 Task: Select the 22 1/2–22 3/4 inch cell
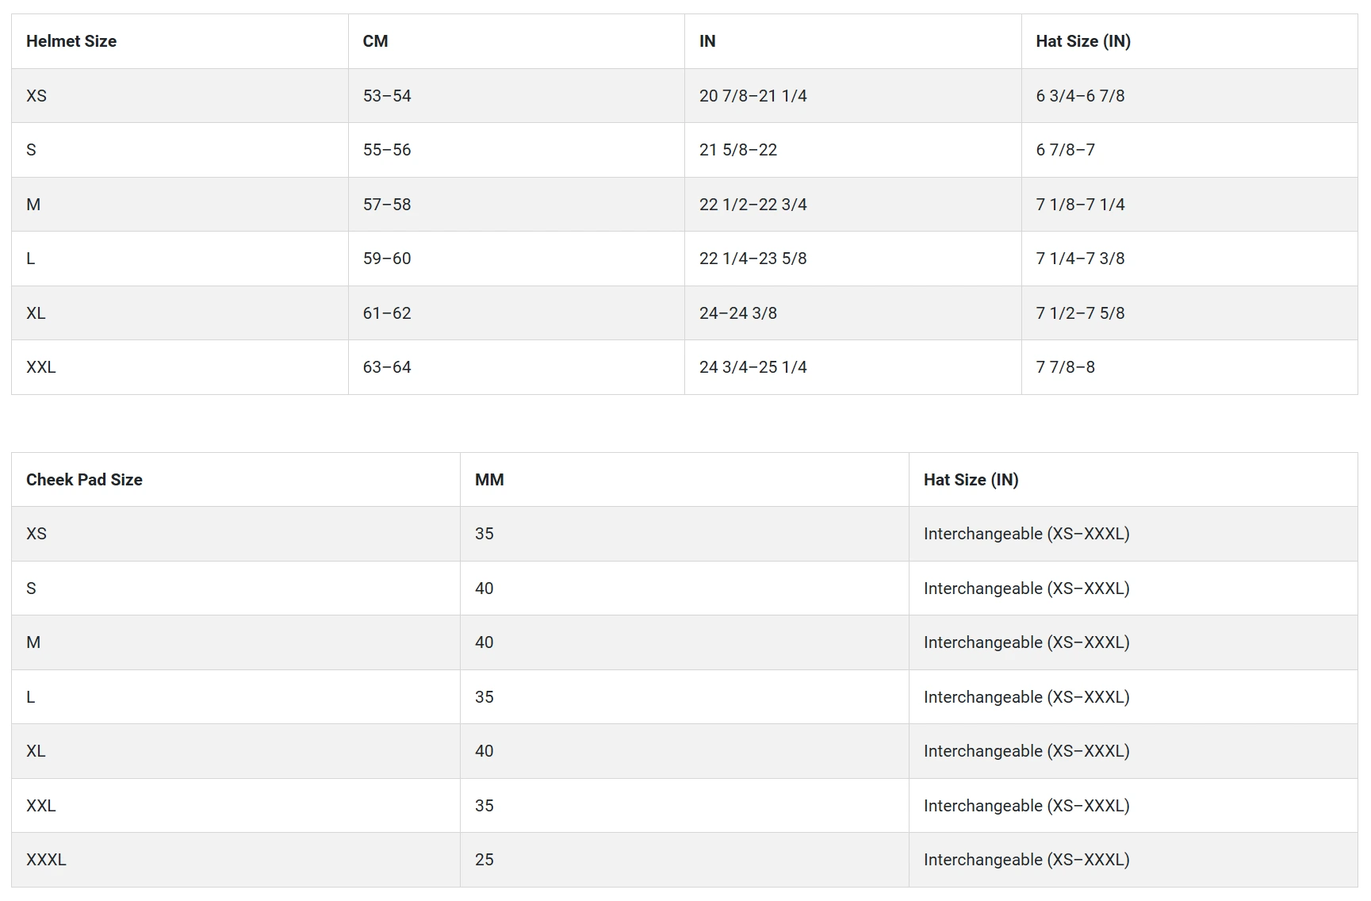pyautogui.click(x=753, y=205)
